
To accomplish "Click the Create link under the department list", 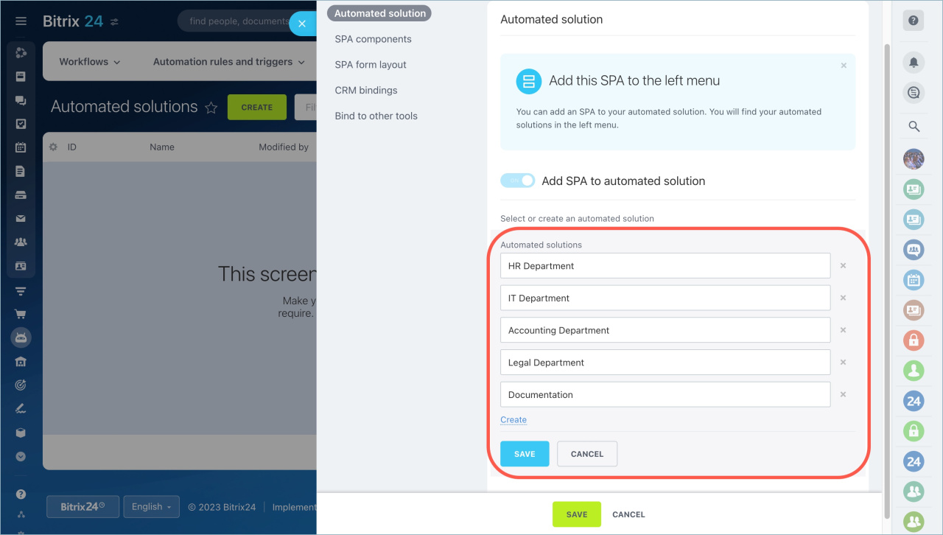I will point(513,419).
